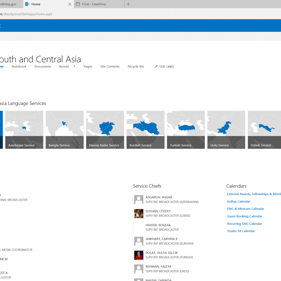Click Hulya Selcik Polat's profile photo
281x281 pixels.
[139, 255]
